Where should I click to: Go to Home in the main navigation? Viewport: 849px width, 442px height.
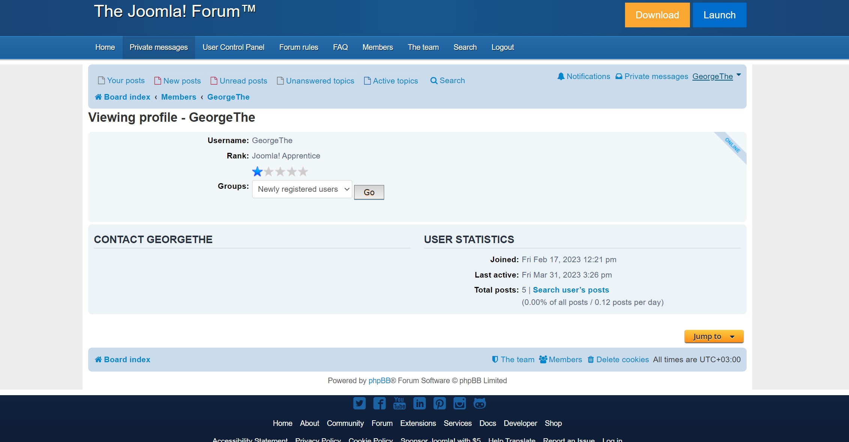105,47
